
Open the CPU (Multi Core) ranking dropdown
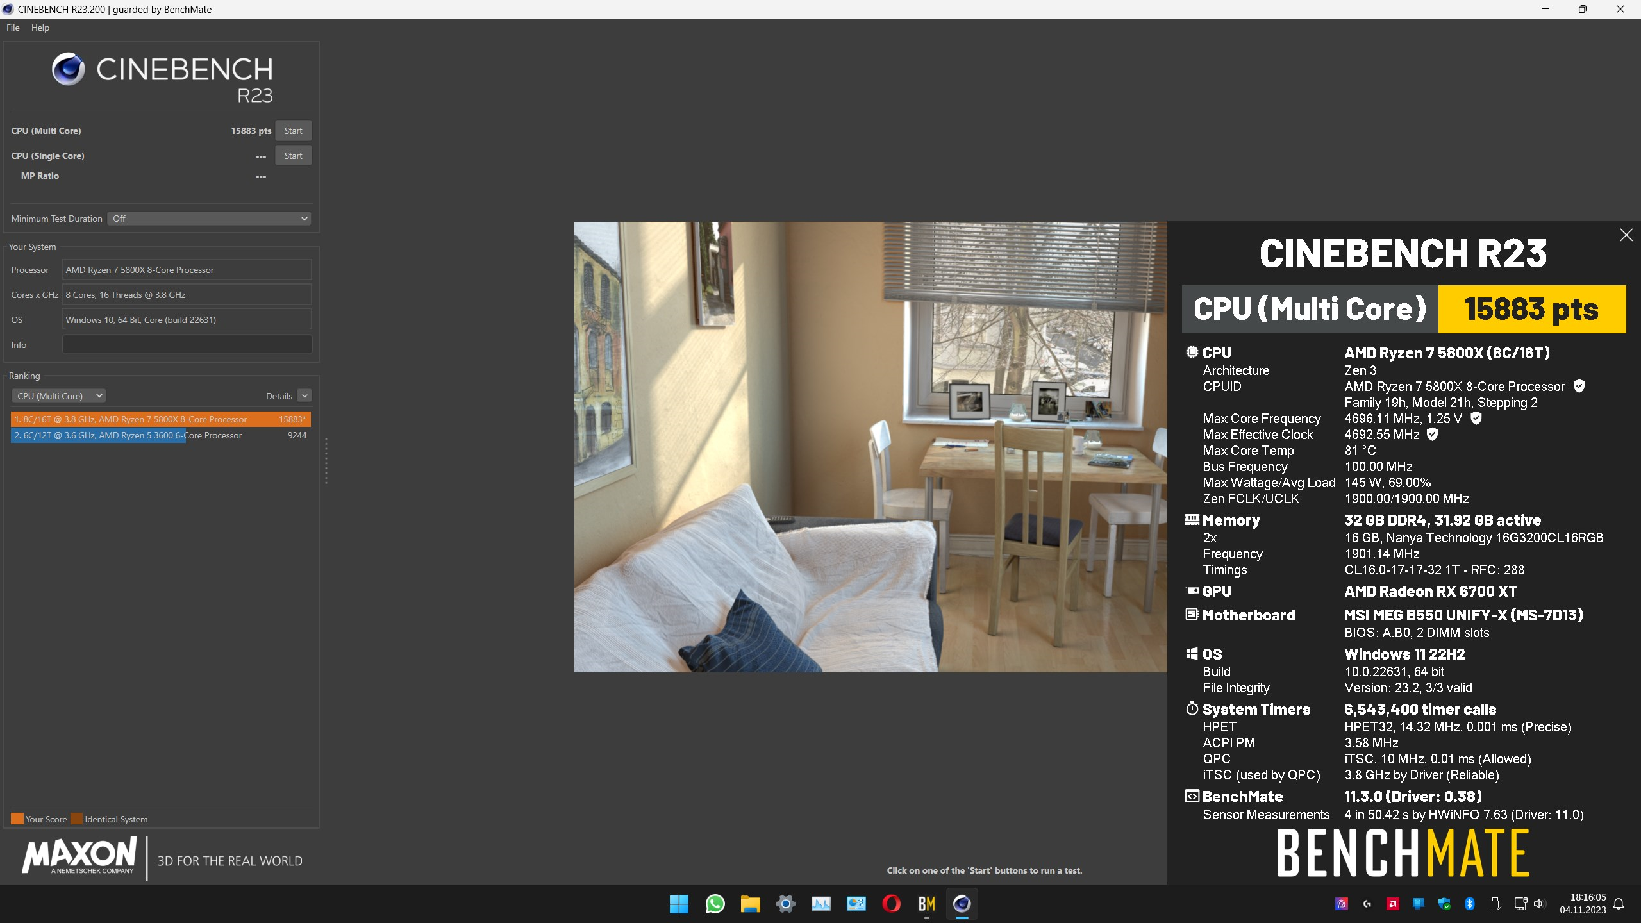[x=59, y=396]
